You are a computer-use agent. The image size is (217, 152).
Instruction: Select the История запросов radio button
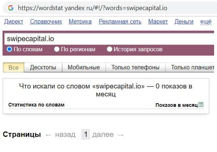109,49
